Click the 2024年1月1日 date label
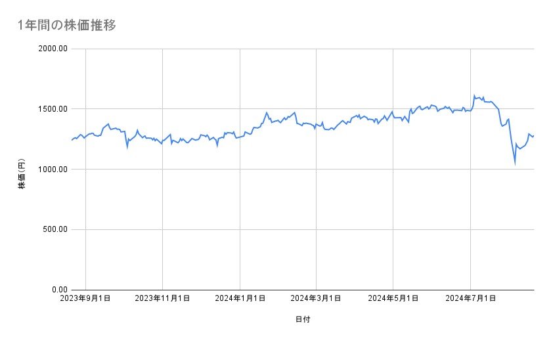Screen dimensions: 551x341 [240, 299]
